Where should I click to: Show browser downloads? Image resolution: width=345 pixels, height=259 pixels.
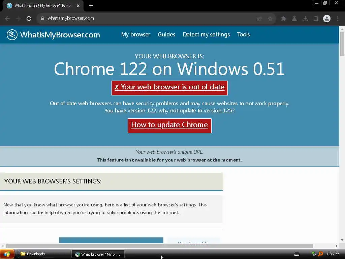click(x=305, y=19)
